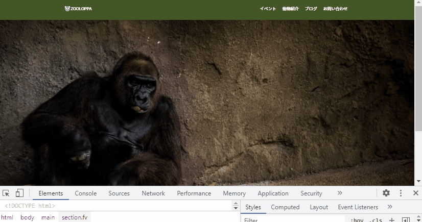Show more DevTools tabs chevron
Screen dimensions: 422x222
(x=340, y=193)
